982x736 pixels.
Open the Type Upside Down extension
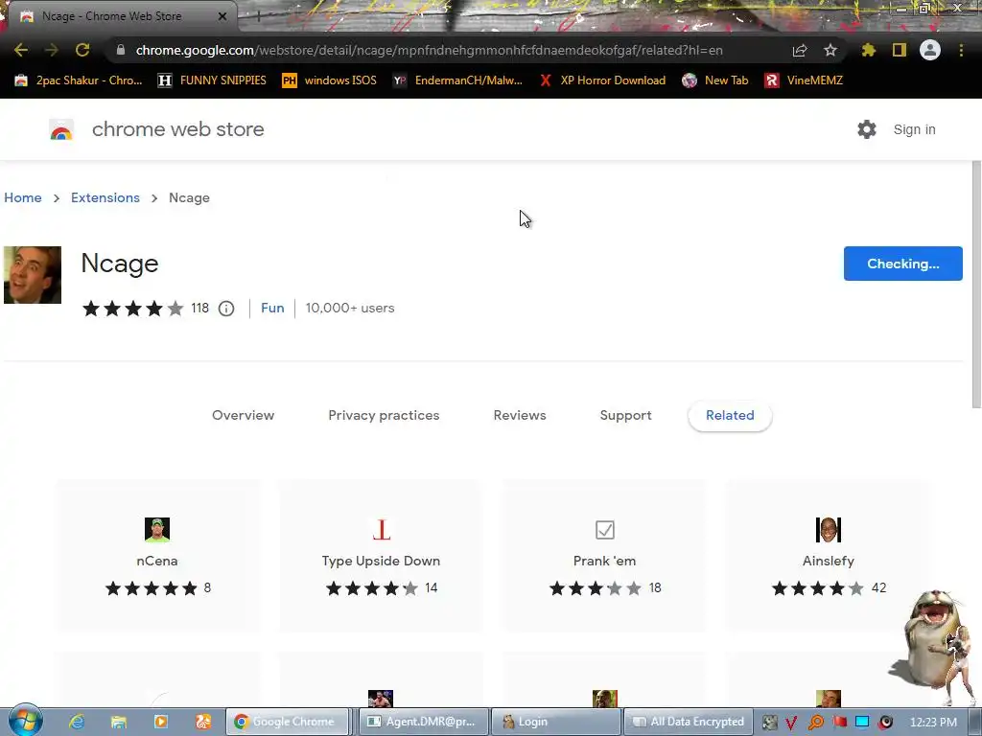click(x=381, y=556)
